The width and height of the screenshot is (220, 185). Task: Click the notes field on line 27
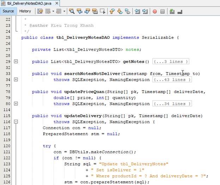point(132,49)
